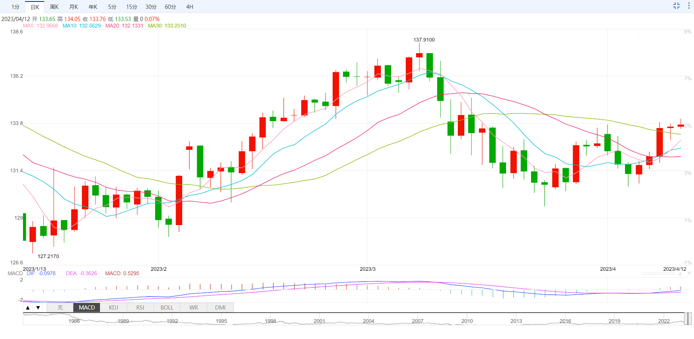Switch to the 周K weekly chart tab

54,7
